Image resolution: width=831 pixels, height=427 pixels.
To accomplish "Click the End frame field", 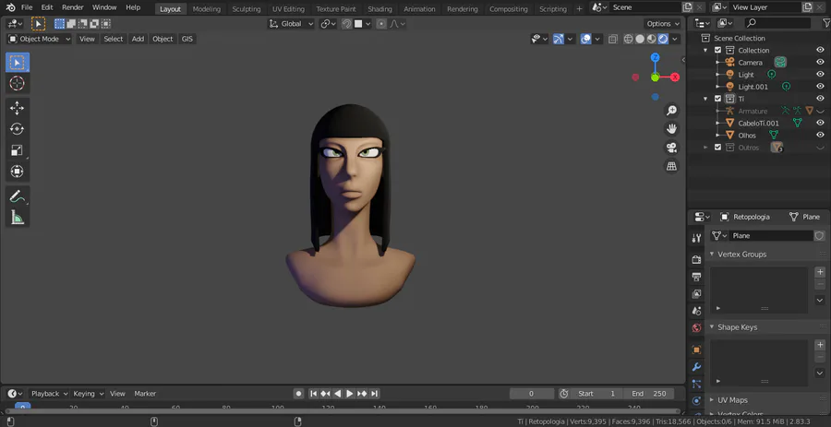I will coord(649,394).
